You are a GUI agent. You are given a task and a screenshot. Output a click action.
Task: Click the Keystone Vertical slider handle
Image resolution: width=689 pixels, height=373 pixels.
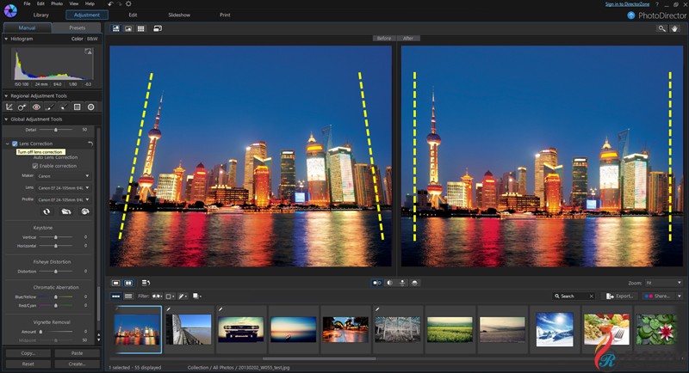[x=56, y=235]
